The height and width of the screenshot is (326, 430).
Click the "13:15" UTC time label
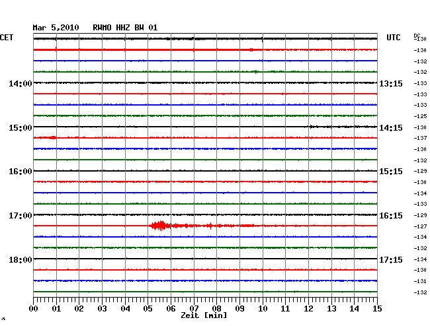391,83
